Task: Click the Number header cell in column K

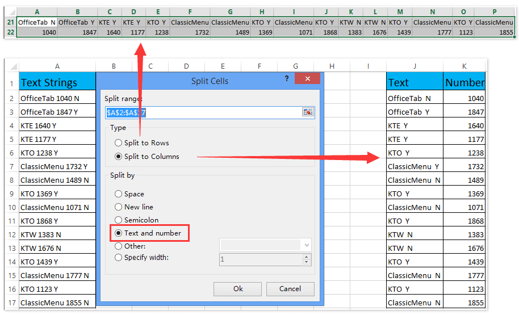Action: [464, 83]
